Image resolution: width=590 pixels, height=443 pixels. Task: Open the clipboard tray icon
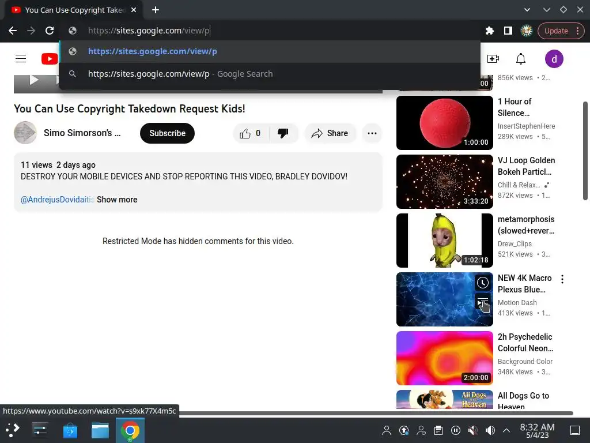pyautogui.click(x=438, y=430)
